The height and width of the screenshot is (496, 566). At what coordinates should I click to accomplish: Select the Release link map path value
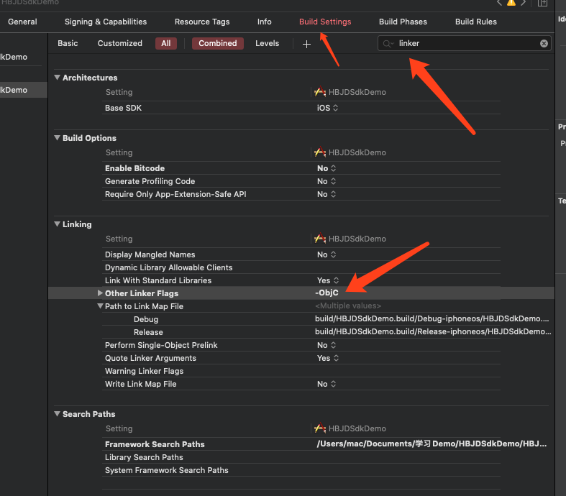pos(433,331)
